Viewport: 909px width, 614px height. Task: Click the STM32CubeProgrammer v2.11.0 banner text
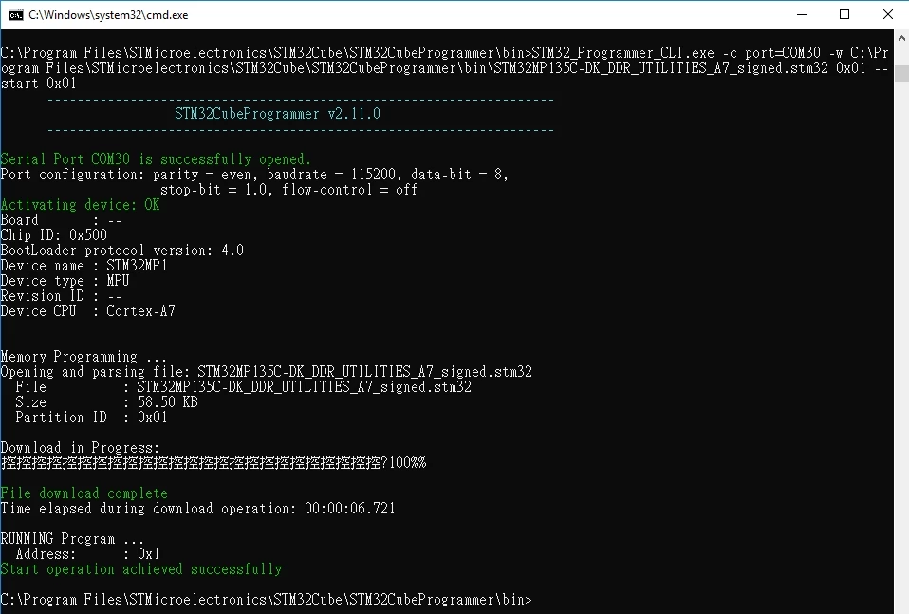tap(277, 114)
